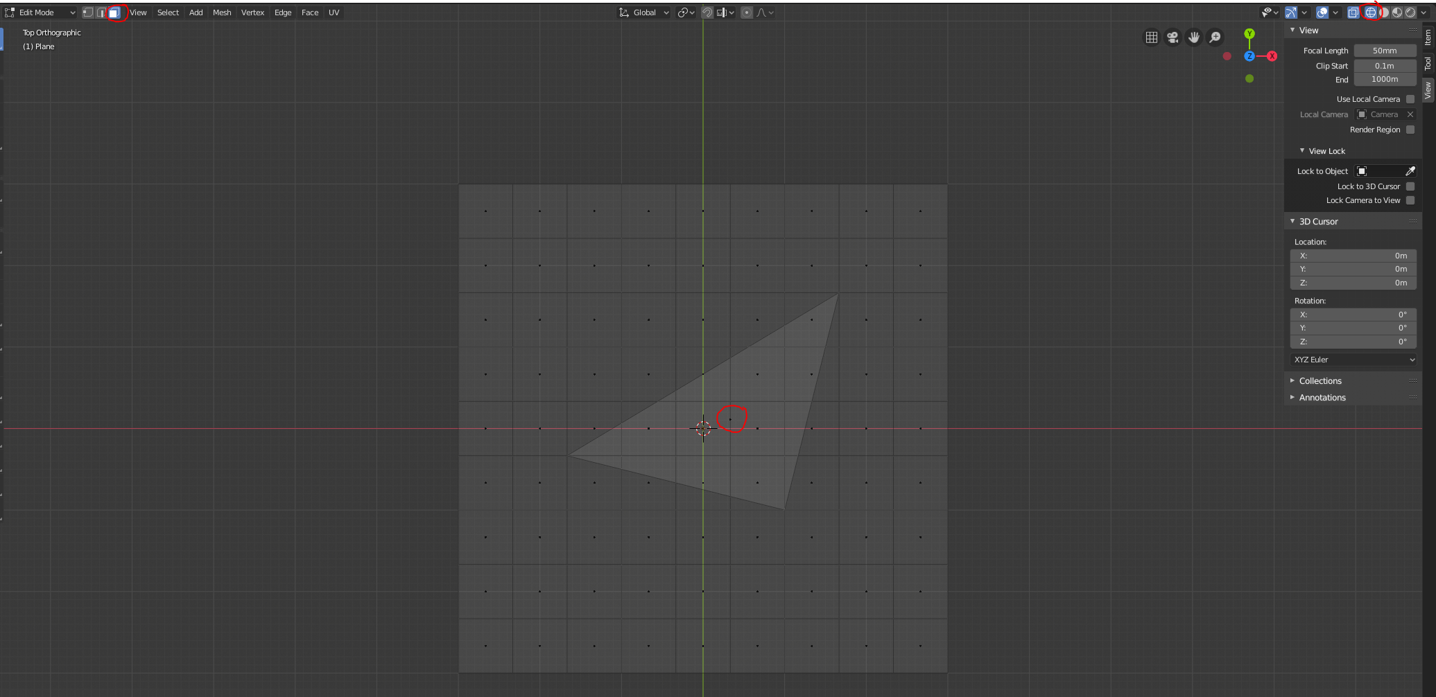This screenshot has width=1436, height=697.
Task: Toggle proportional editing off
Action: [x=746, y=12]
